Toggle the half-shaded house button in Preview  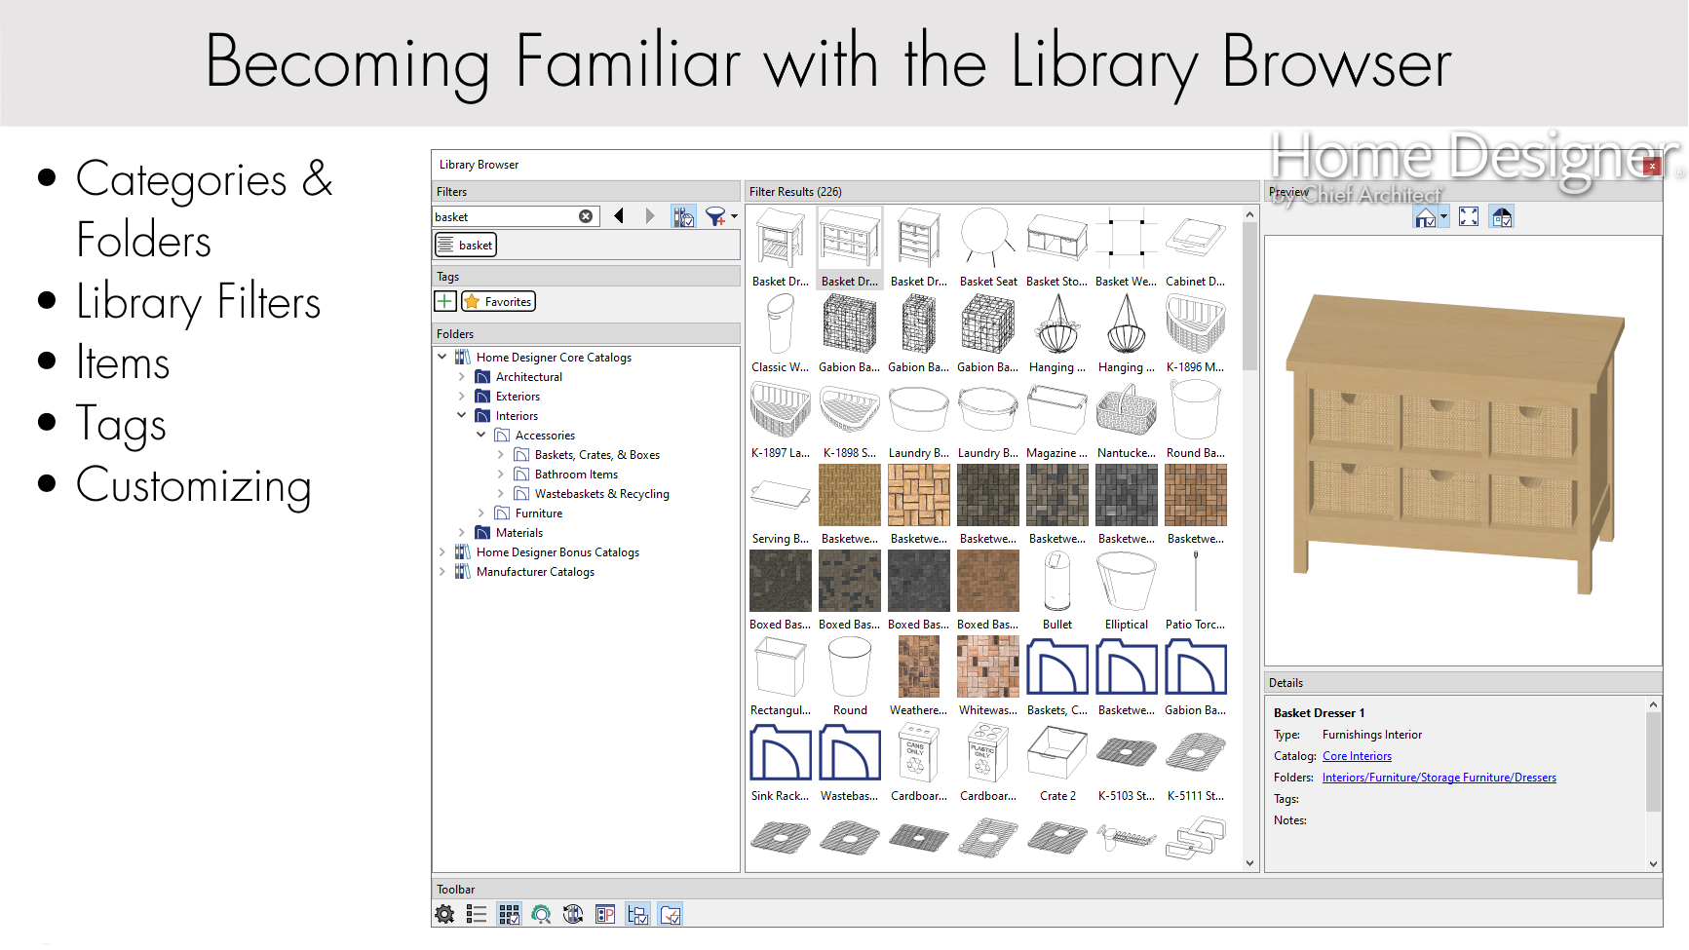[1502, 216]
